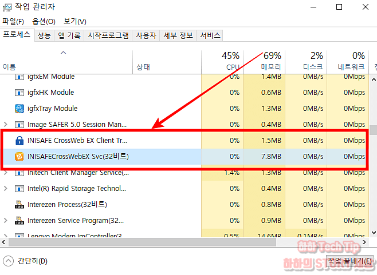Sort by the 네트워크 0% column header

coord(348,62)
